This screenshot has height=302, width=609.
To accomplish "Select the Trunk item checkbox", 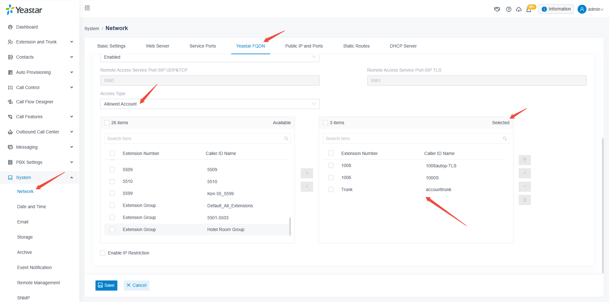I will point(331,189).
